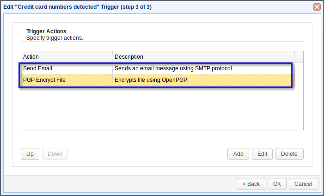Confirm with the OK button

(277, 184)
